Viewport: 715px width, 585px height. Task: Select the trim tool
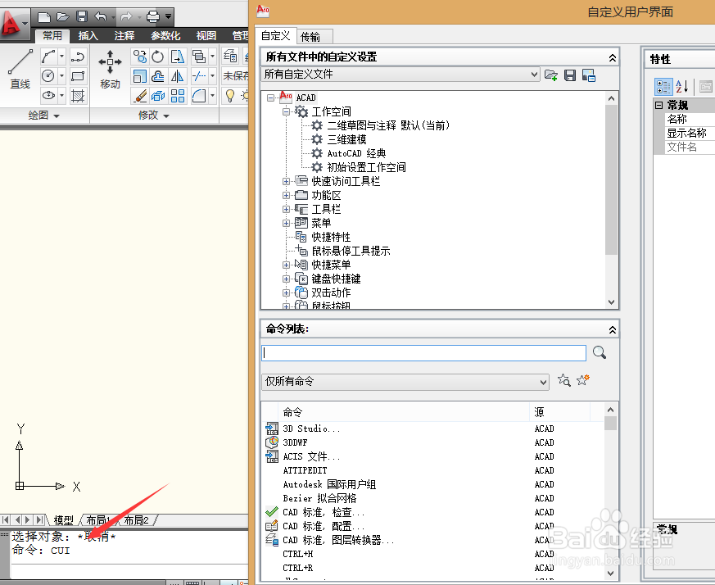tap(199, 75)
